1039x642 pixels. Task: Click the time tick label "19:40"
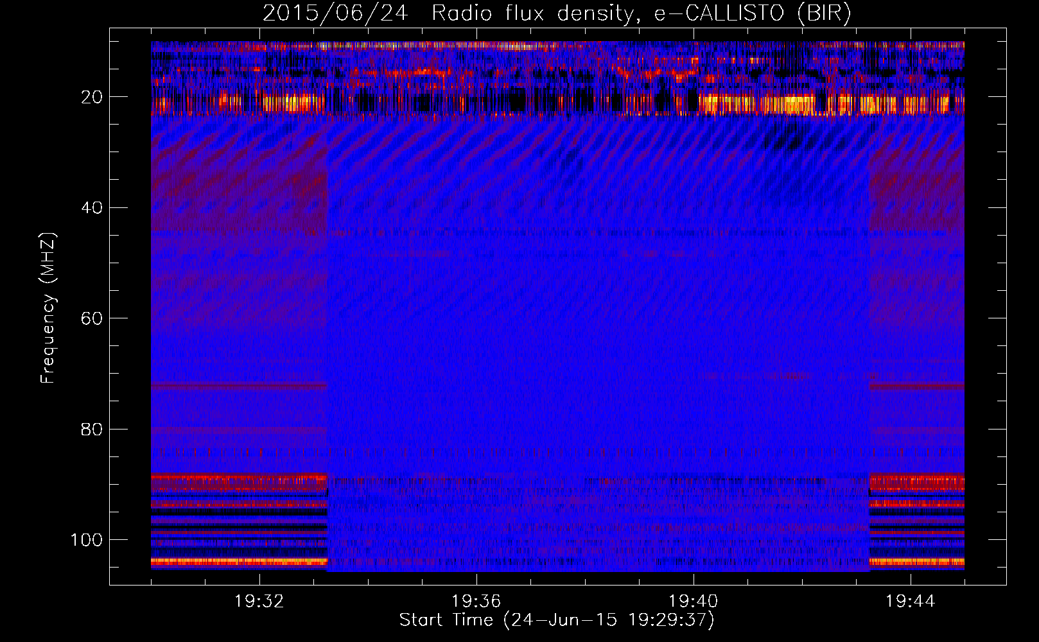694,602
